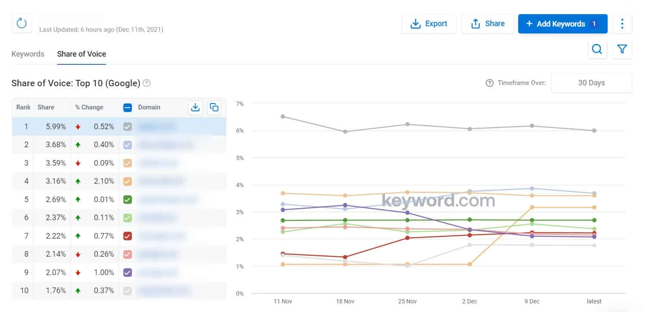The width and height of the screenshot is (645, 312).
Task: Click help icon beside Share of Voice title
Action: coord(147,83)
